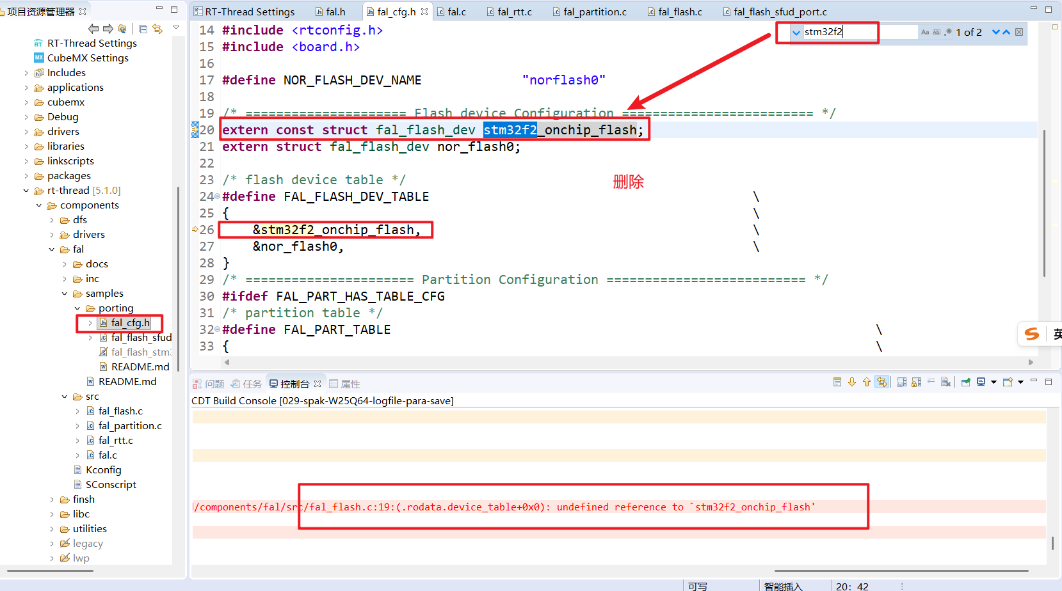Expand the drivers folder under project root

[x=26, y=132]
